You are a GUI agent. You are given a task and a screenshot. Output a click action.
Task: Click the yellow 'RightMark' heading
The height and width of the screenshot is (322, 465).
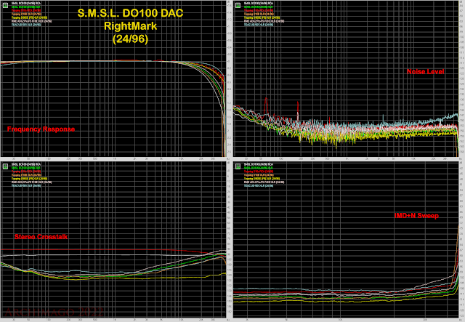pos(131,26)
